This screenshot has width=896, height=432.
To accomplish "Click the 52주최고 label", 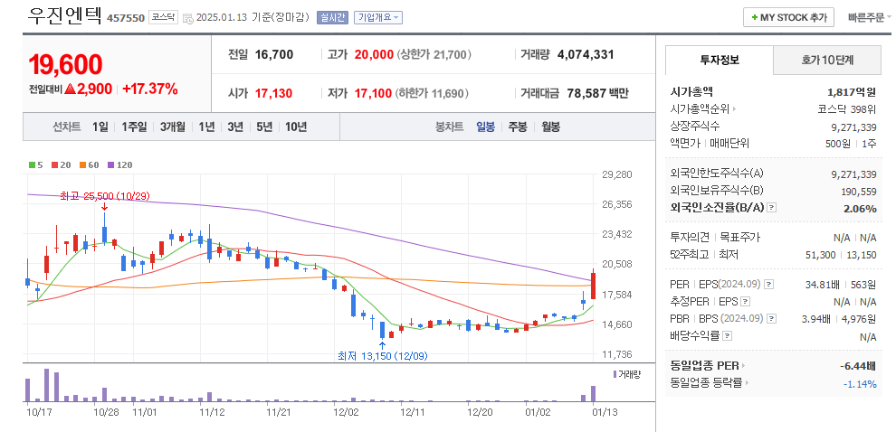I will tap(690, 255).
